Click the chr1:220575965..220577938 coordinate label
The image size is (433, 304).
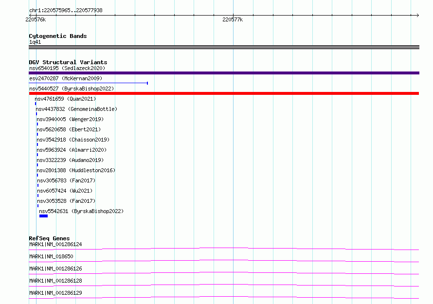pos(66,10)
